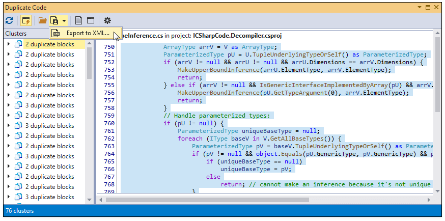Click the window layout icon in toolbar
Viewport: 445px width, 221px height.
(x=90, y=21)
